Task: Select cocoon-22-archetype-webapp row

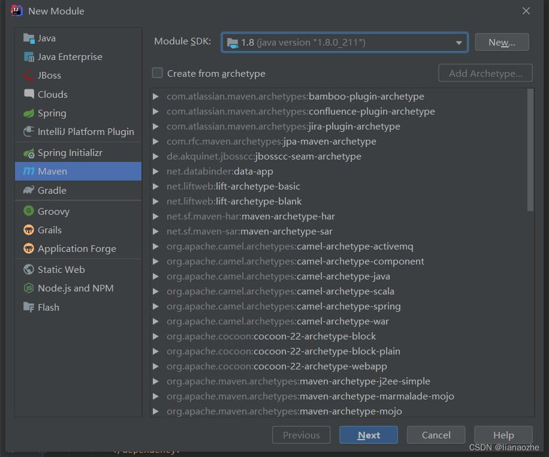Action: coord(339,366)
